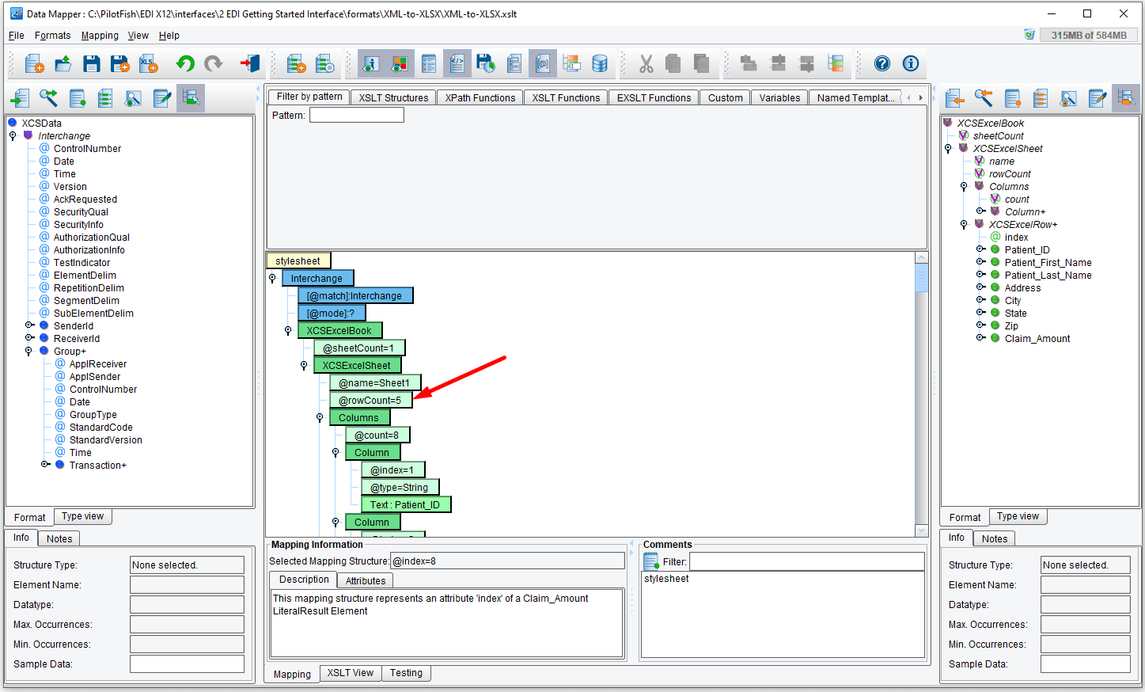Toggle the XML code view icon
The image size is (1145, 692).
pos(457,64)
